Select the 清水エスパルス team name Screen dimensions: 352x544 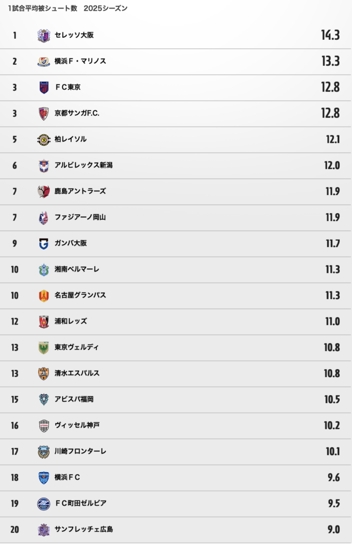pos(77,373)
